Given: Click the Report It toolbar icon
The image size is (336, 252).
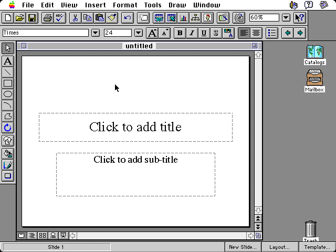Looking at the screenshot, I should click(x=239, y=18).
